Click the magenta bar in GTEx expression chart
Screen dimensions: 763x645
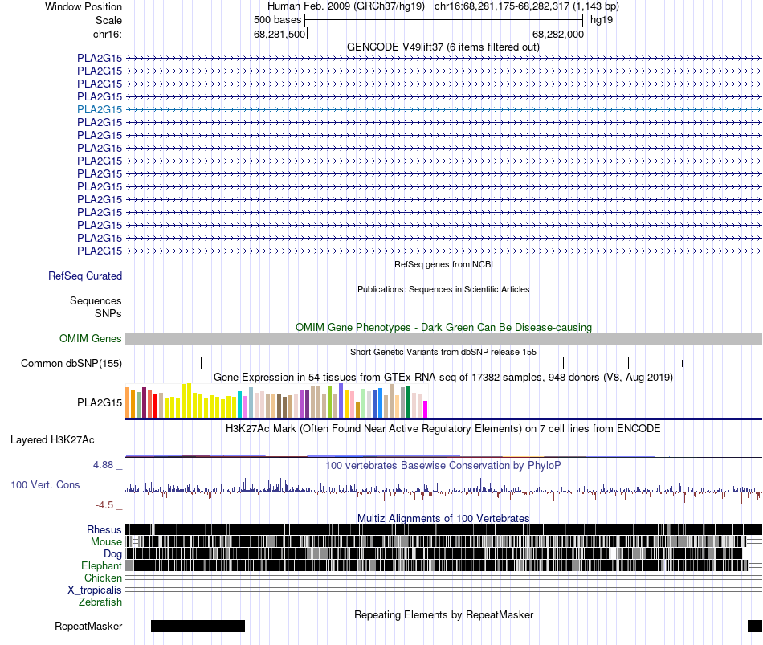(426, 410)
